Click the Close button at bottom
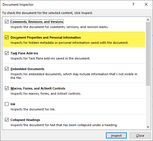Screen dimensions: 153x141 [140, 136]
